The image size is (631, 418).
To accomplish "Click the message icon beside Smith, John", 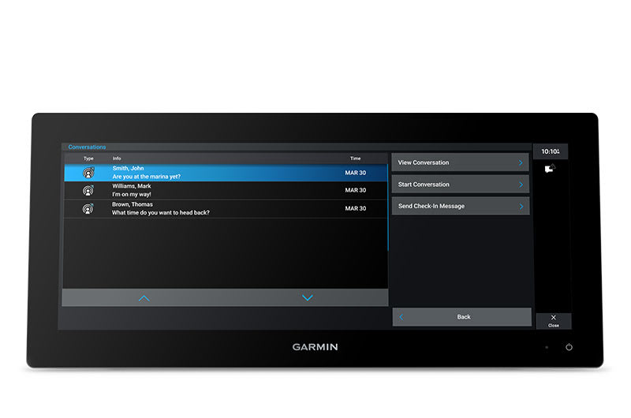I will coord(88,173).
